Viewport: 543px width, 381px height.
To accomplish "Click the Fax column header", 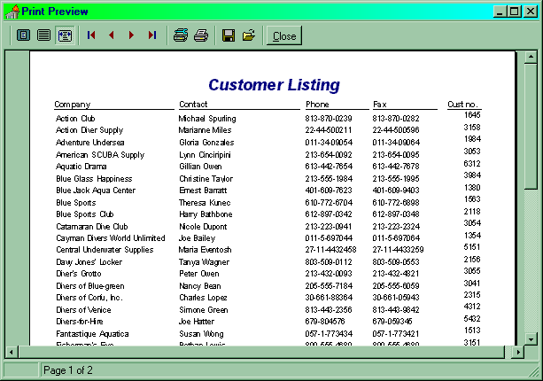I will pos(379,105).
